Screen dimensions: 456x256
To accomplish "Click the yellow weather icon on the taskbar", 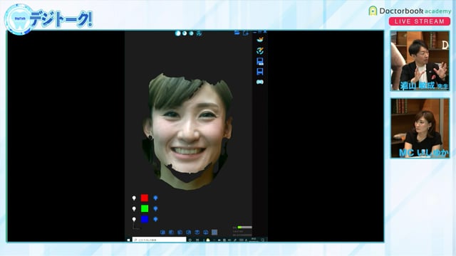I will pyautogui.click(x=208, y=240).
